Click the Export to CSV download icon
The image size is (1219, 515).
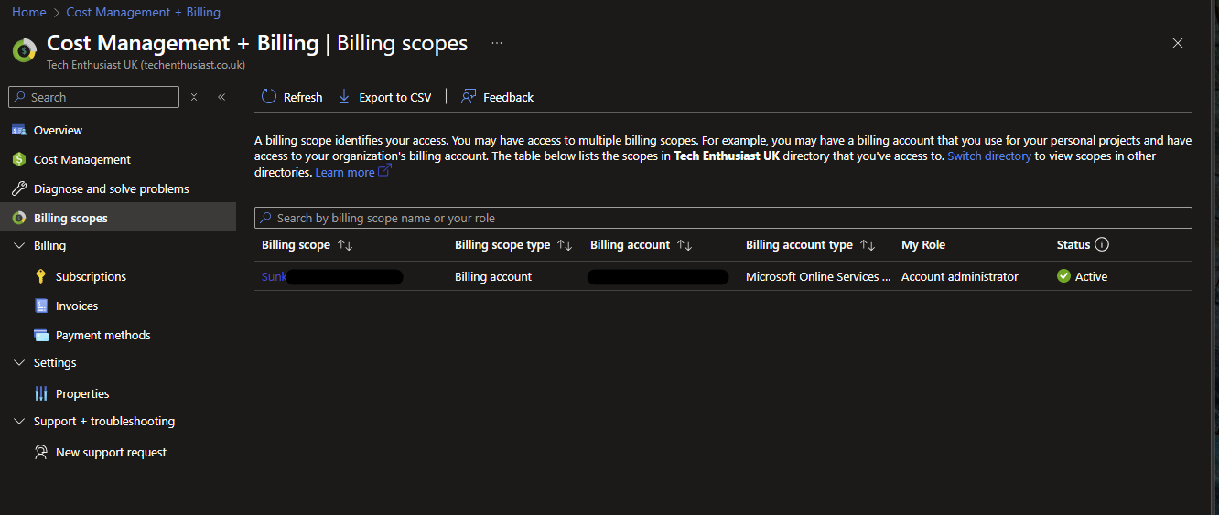(344, 97)
